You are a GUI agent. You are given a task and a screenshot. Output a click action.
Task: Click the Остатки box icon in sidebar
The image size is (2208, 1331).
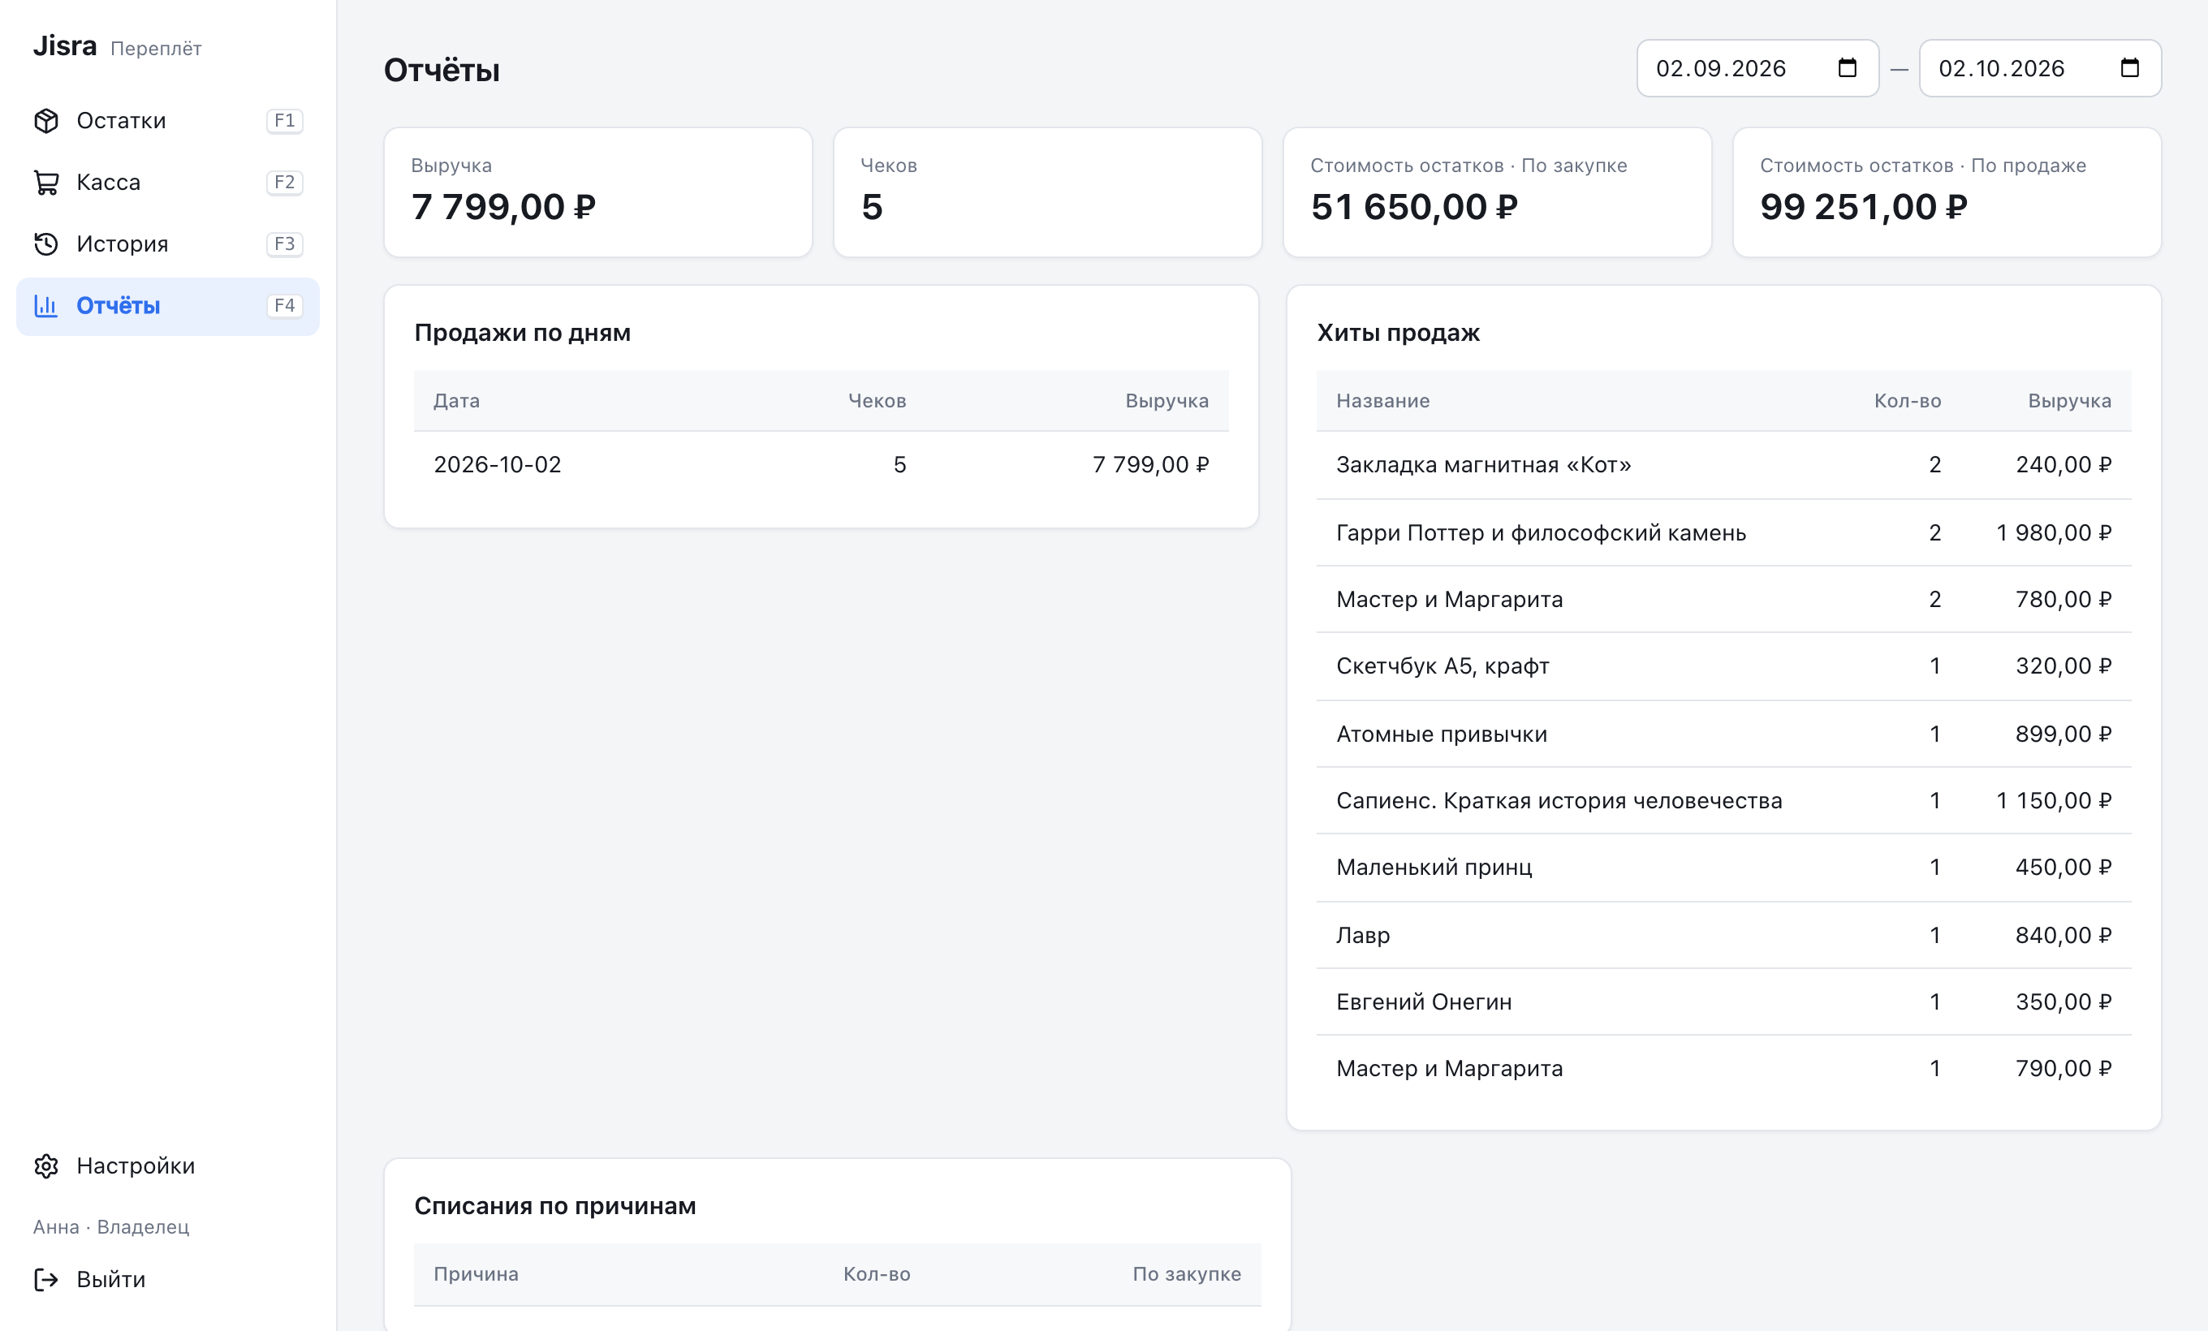coord(45,121)
